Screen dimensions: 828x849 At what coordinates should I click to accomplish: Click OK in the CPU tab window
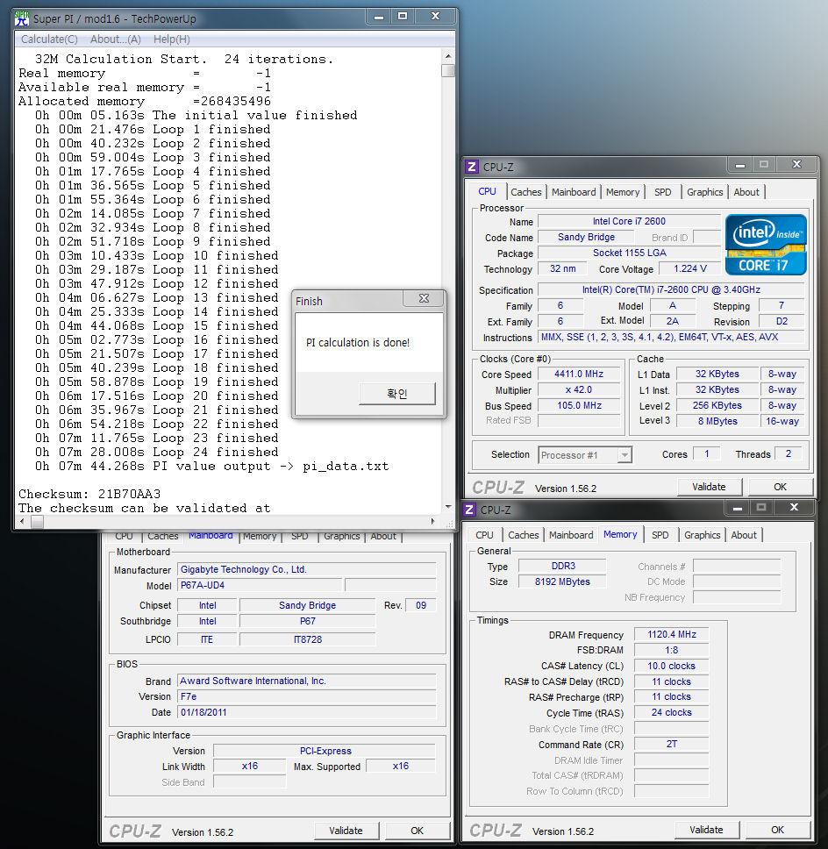coord(780,487)
